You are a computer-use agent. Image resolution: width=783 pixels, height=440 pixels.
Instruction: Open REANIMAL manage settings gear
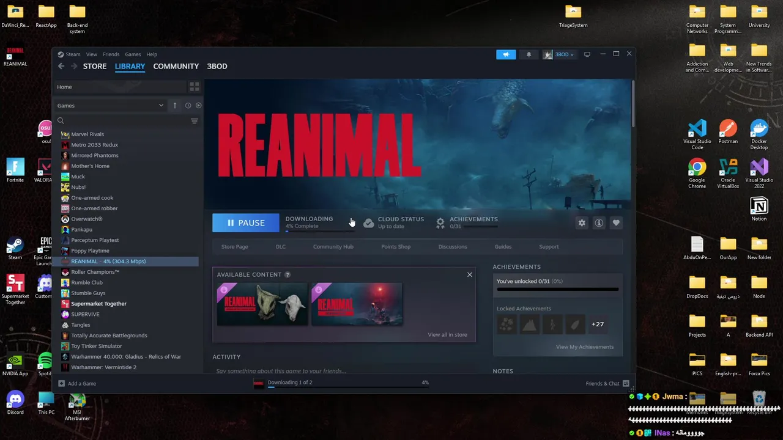tap(582, 223)
